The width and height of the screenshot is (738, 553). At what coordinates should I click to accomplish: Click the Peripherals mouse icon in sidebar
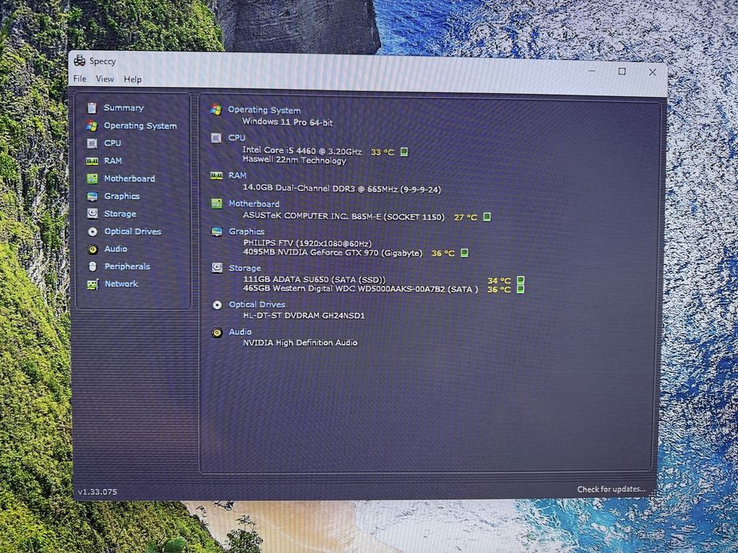point(93,267)
